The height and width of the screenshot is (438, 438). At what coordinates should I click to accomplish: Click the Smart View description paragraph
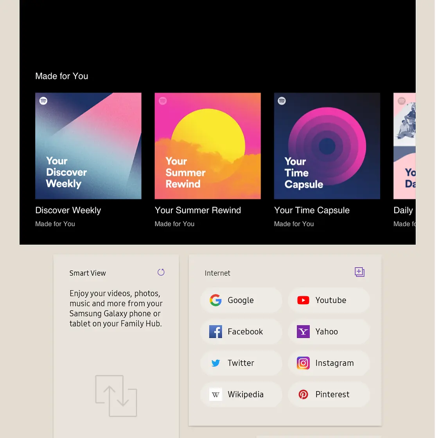116,309
